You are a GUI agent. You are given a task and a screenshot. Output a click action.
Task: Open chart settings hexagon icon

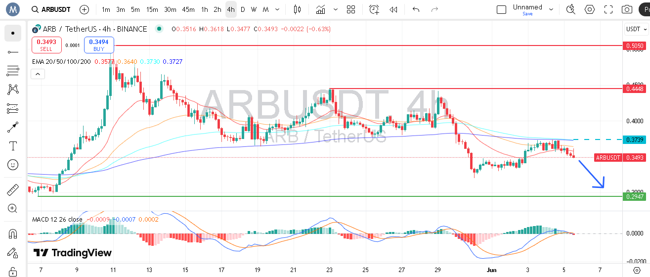pyautogui.click(x=590, y=9)
